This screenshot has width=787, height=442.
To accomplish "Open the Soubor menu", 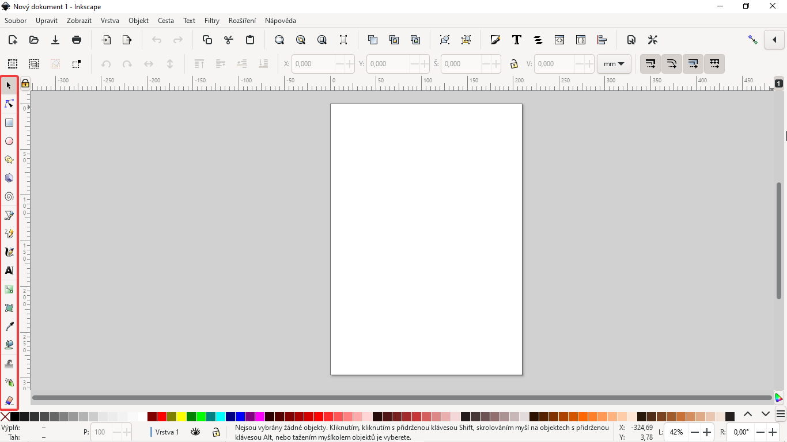I will pyautogui.click(x=16, y=21).
